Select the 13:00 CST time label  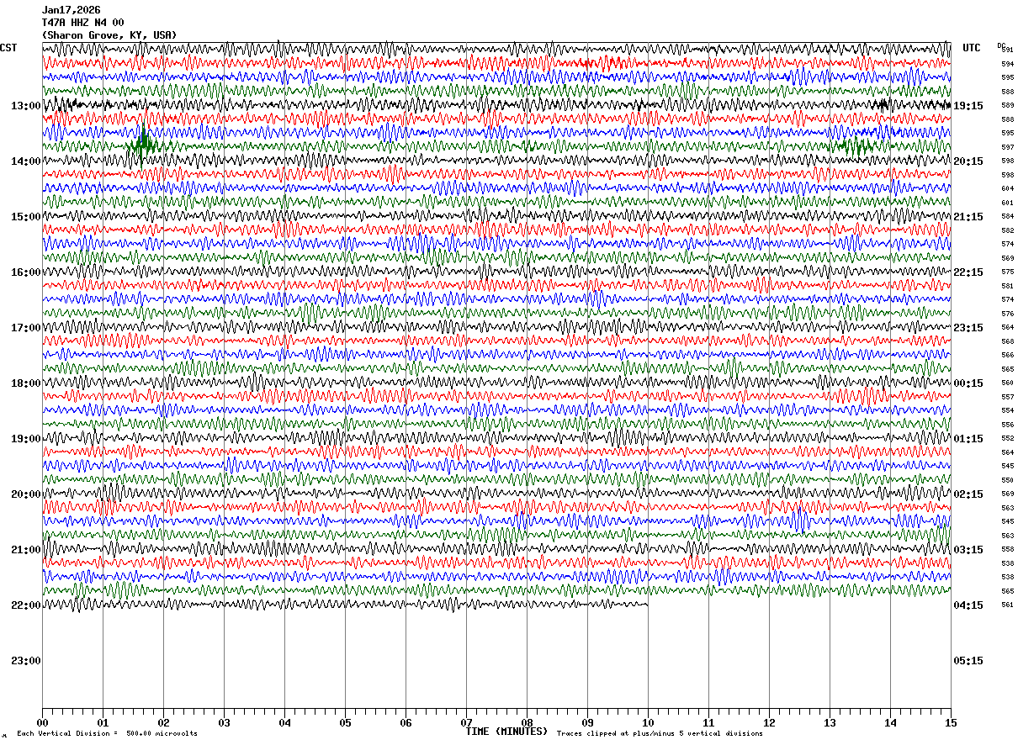click(x=25, y=106)
